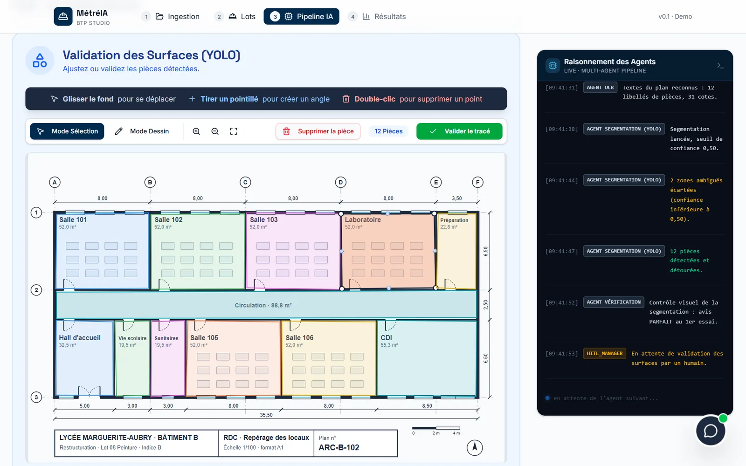Open the Résultats step
The image size is (746, 466).
pos(377,16)
